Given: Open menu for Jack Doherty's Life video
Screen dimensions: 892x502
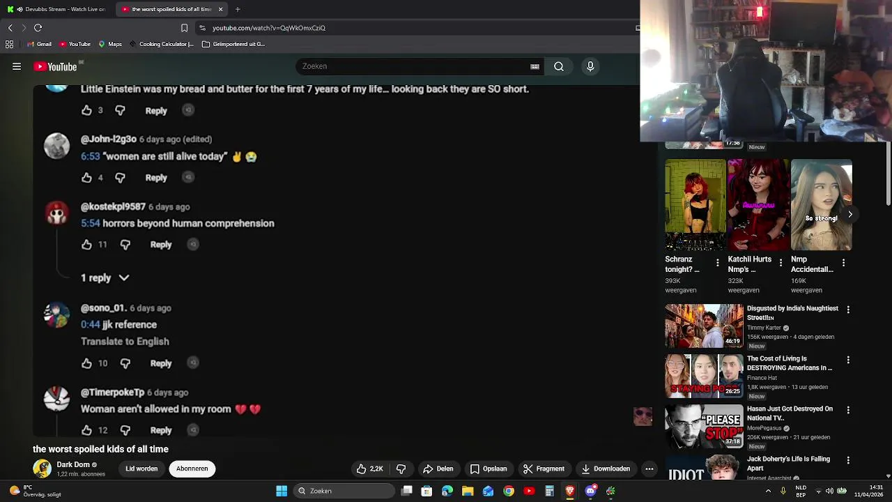Looking at the screenshot, I should (848, 460).
